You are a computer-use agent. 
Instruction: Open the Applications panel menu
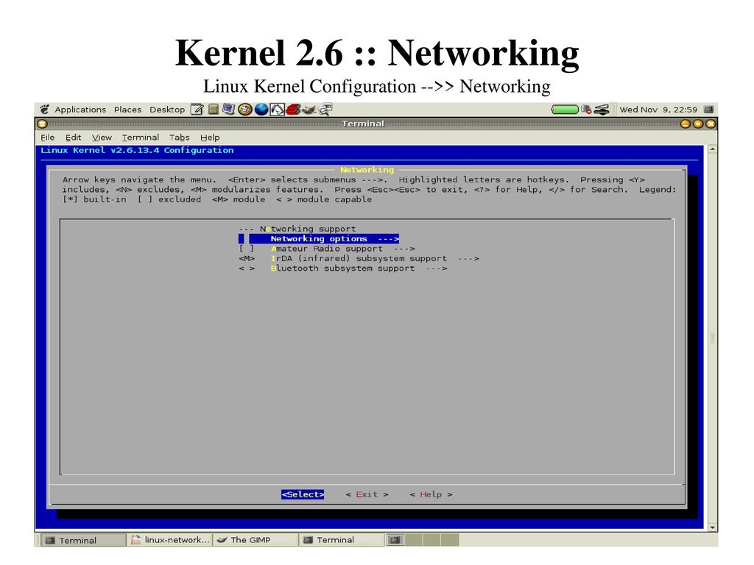(80, 110)
